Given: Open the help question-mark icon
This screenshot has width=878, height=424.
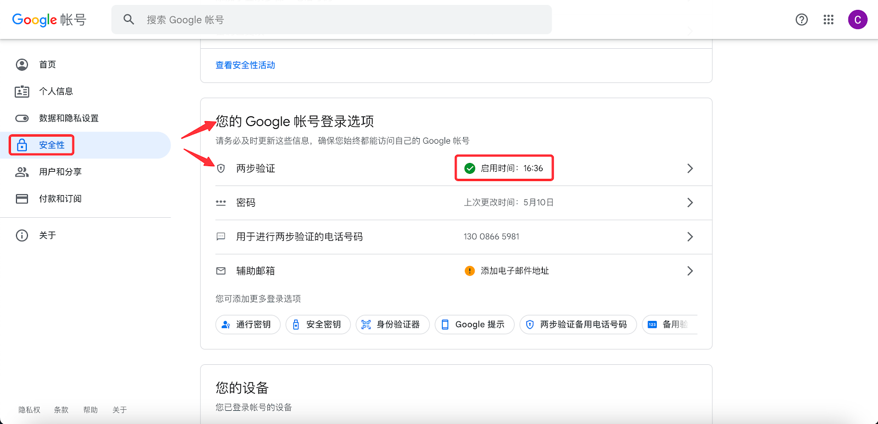Looking at the screenshot, I should pyautogui.click(x=802, y=20).
